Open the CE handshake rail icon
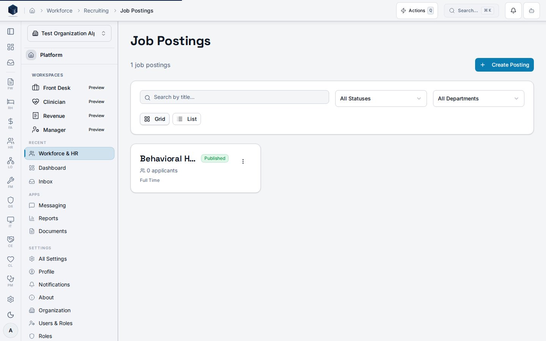This screenshot has height=341, width=546. [x=11, y=241]
